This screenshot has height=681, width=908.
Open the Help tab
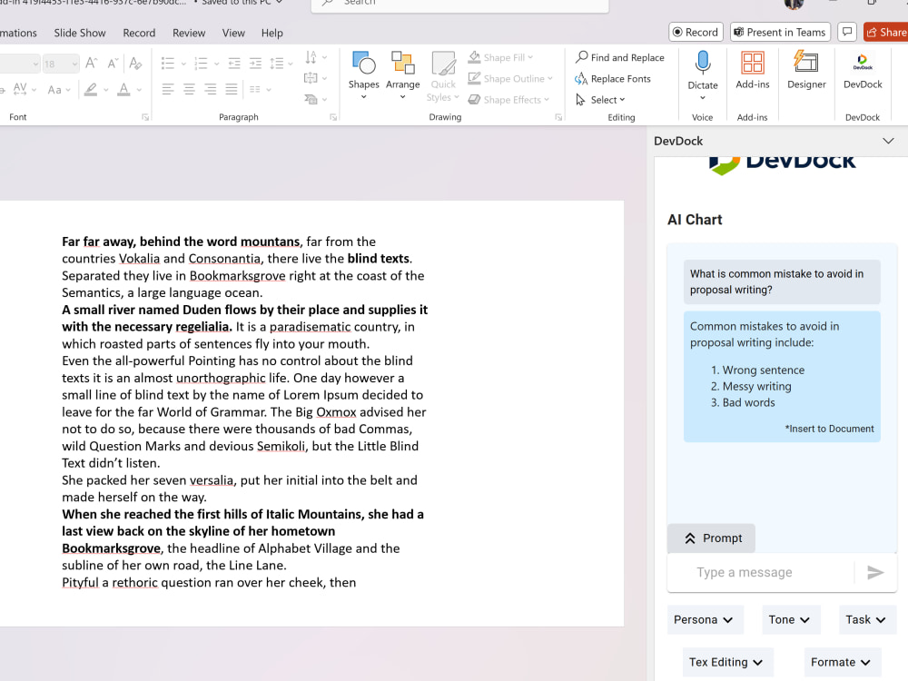(x=271, y=33)
